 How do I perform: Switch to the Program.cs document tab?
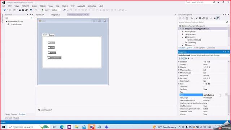[x=56, y=15]
